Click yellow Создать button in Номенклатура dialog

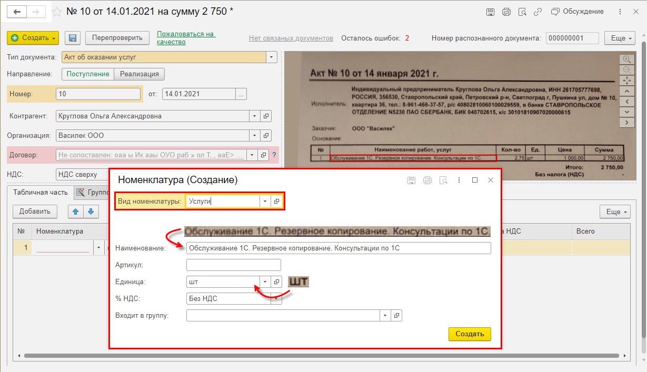470,334
